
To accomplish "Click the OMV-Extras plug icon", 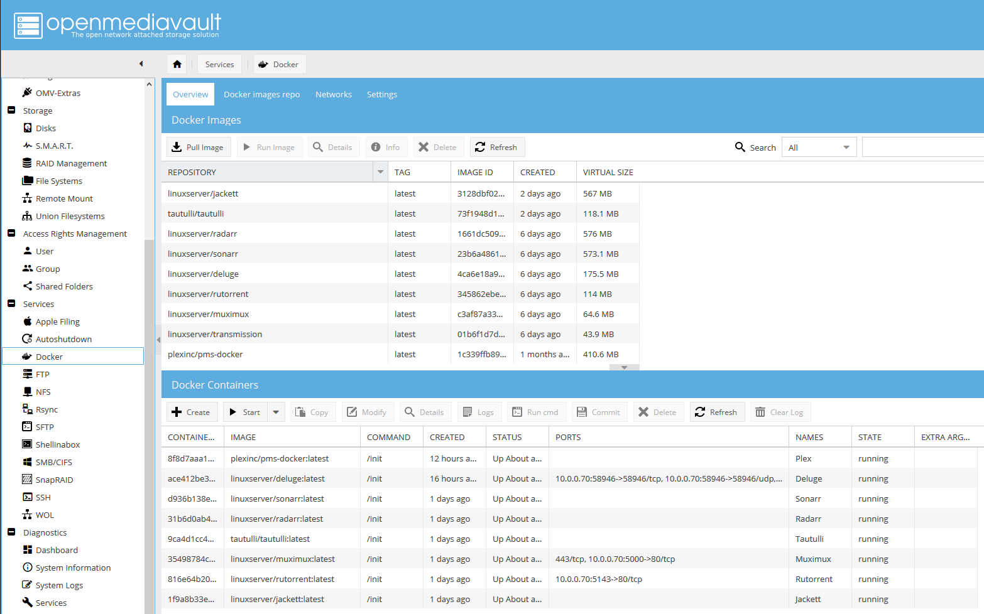I will (x=27, y=92).
